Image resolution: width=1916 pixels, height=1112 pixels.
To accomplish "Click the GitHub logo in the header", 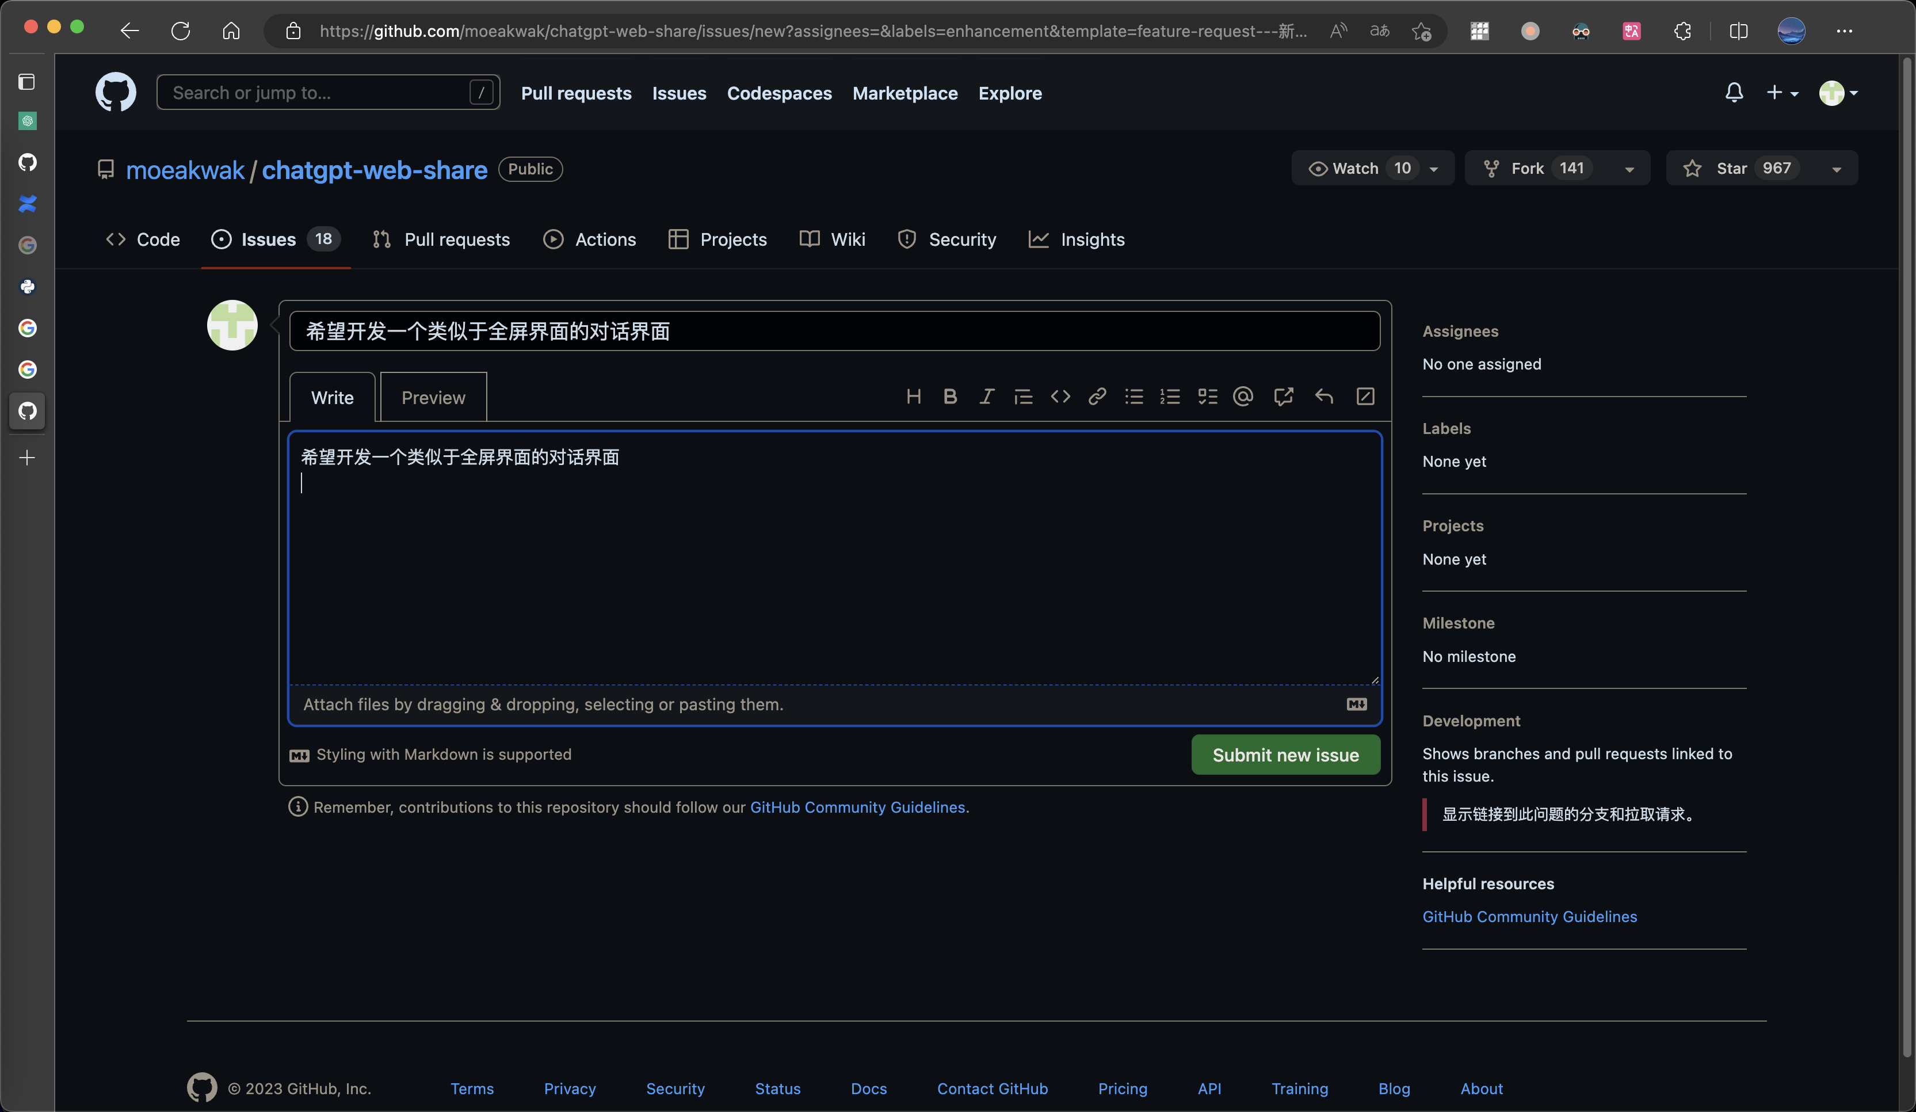I will tap(116, 92).
